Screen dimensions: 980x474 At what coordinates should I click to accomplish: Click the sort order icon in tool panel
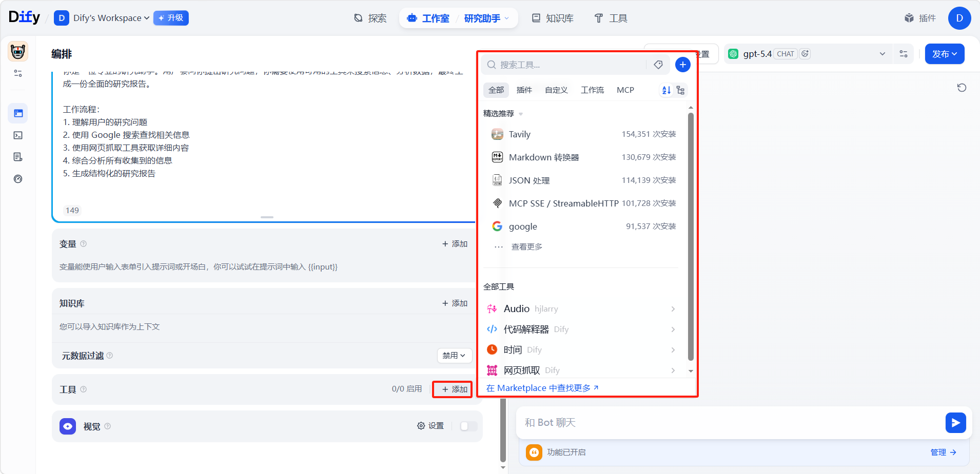pos(666,90)
